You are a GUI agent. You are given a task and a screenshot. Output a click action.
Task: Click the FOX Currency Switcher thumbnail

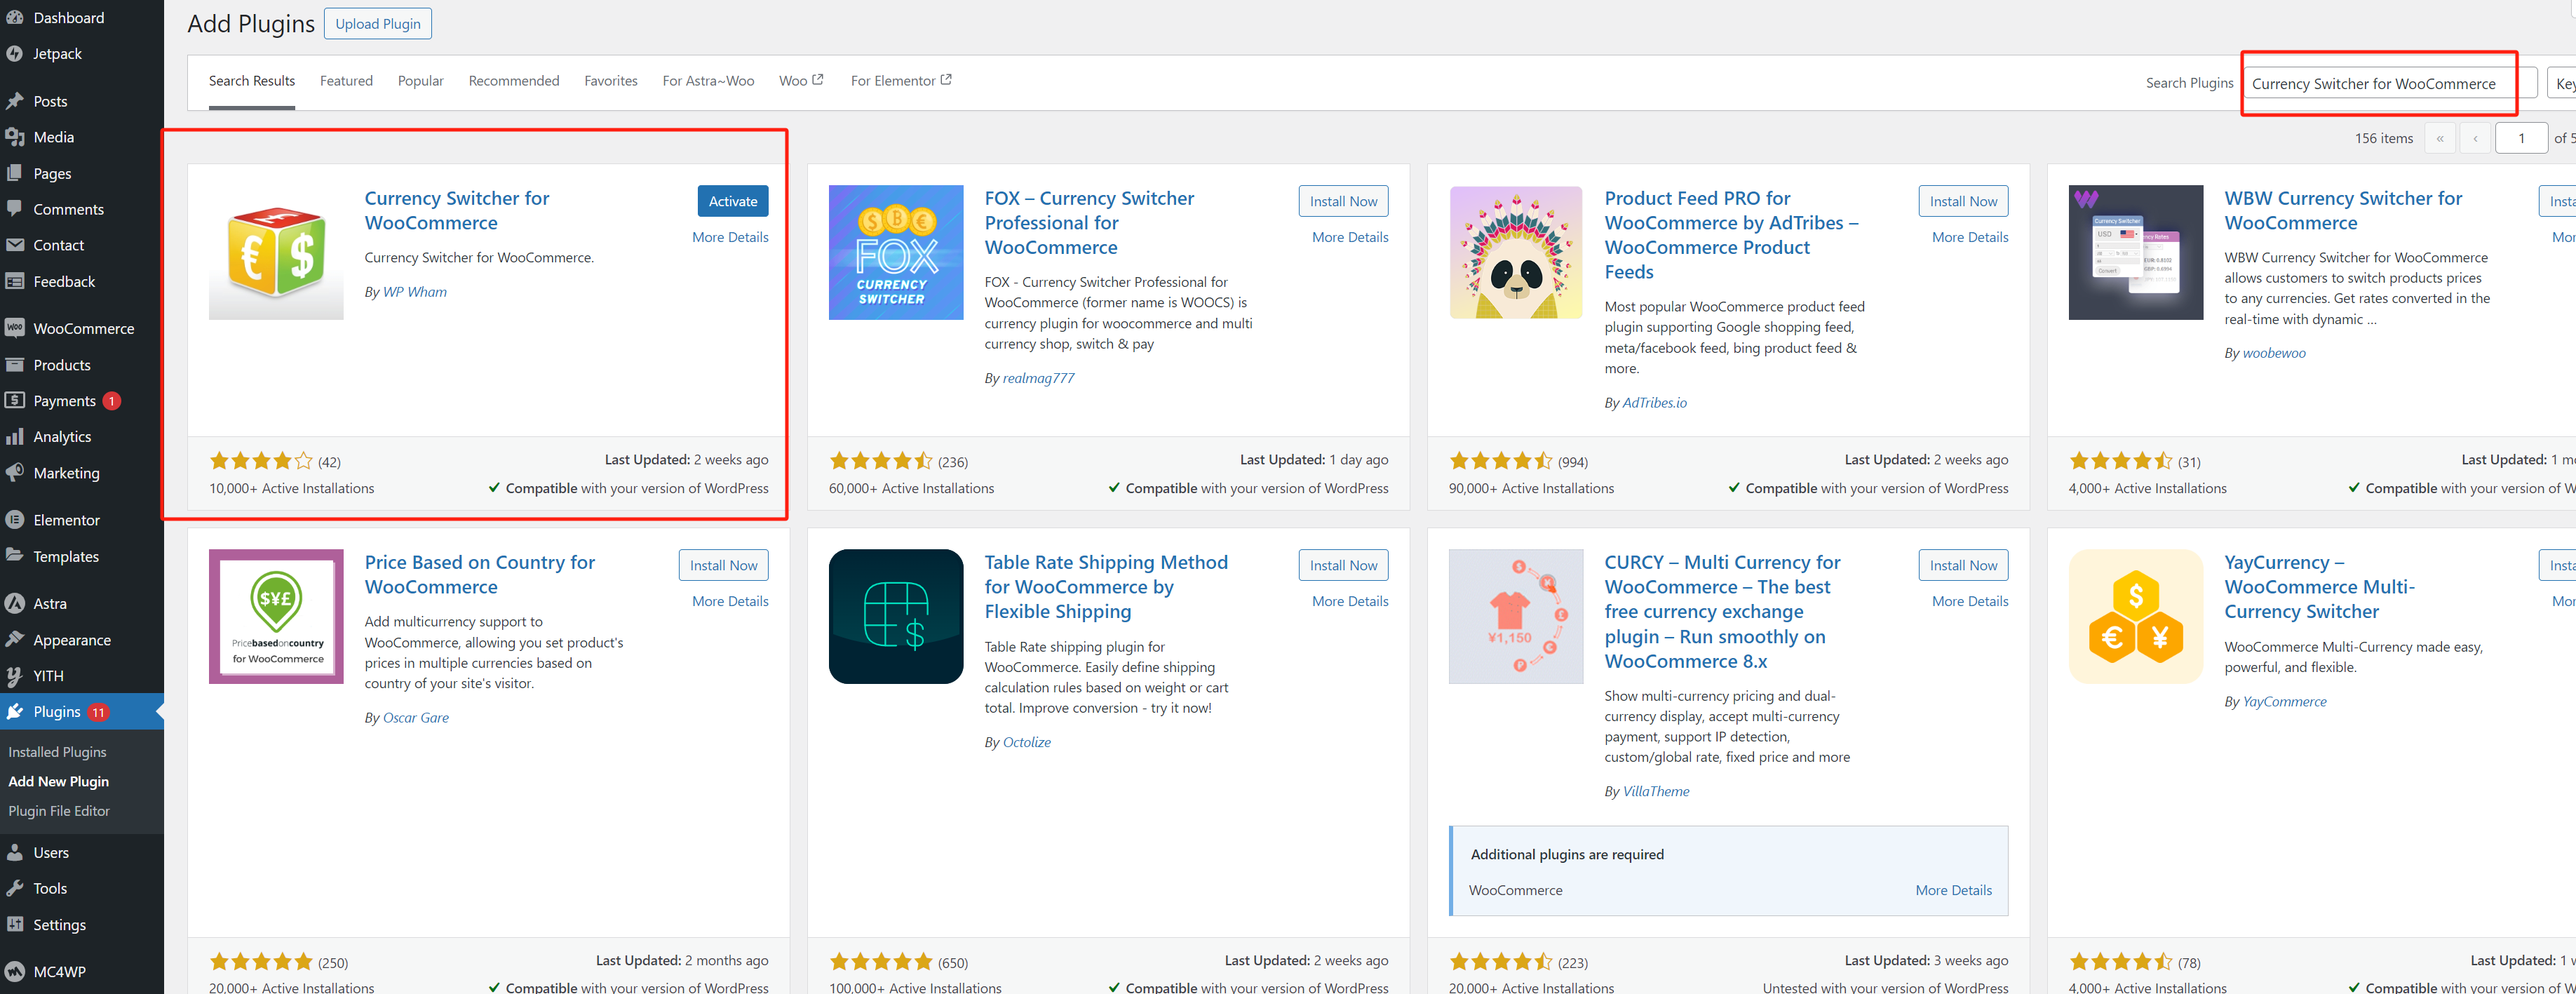pyautogui.click(x=895, y=252)
